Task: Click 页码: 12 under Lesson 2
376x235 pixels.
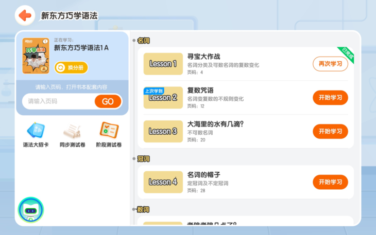Action: (x=196, y=106)
